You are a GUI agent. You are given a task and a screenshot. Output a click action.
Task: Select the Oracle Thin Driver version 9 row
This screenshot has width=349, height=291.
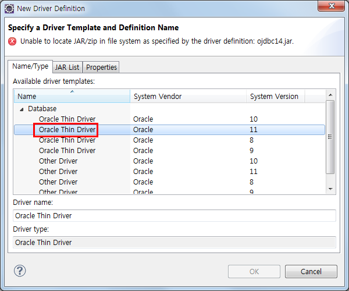[169, 151]
